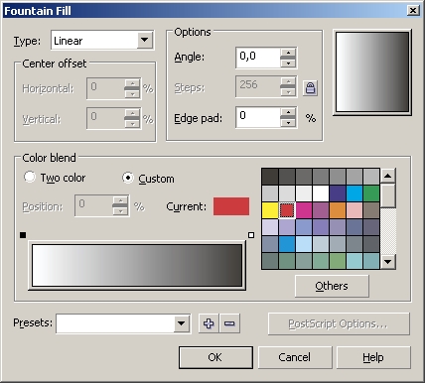Expand the Presets dropdown list
This screenshot has width=425, height=383.
181,323
